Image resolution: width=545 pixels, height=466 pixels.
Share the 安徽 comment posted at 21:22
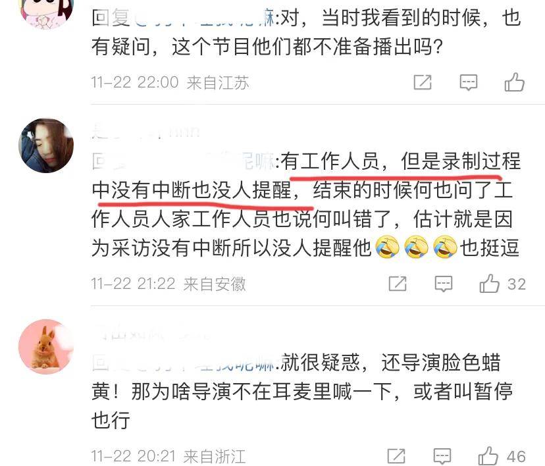(x=398, y=284)
